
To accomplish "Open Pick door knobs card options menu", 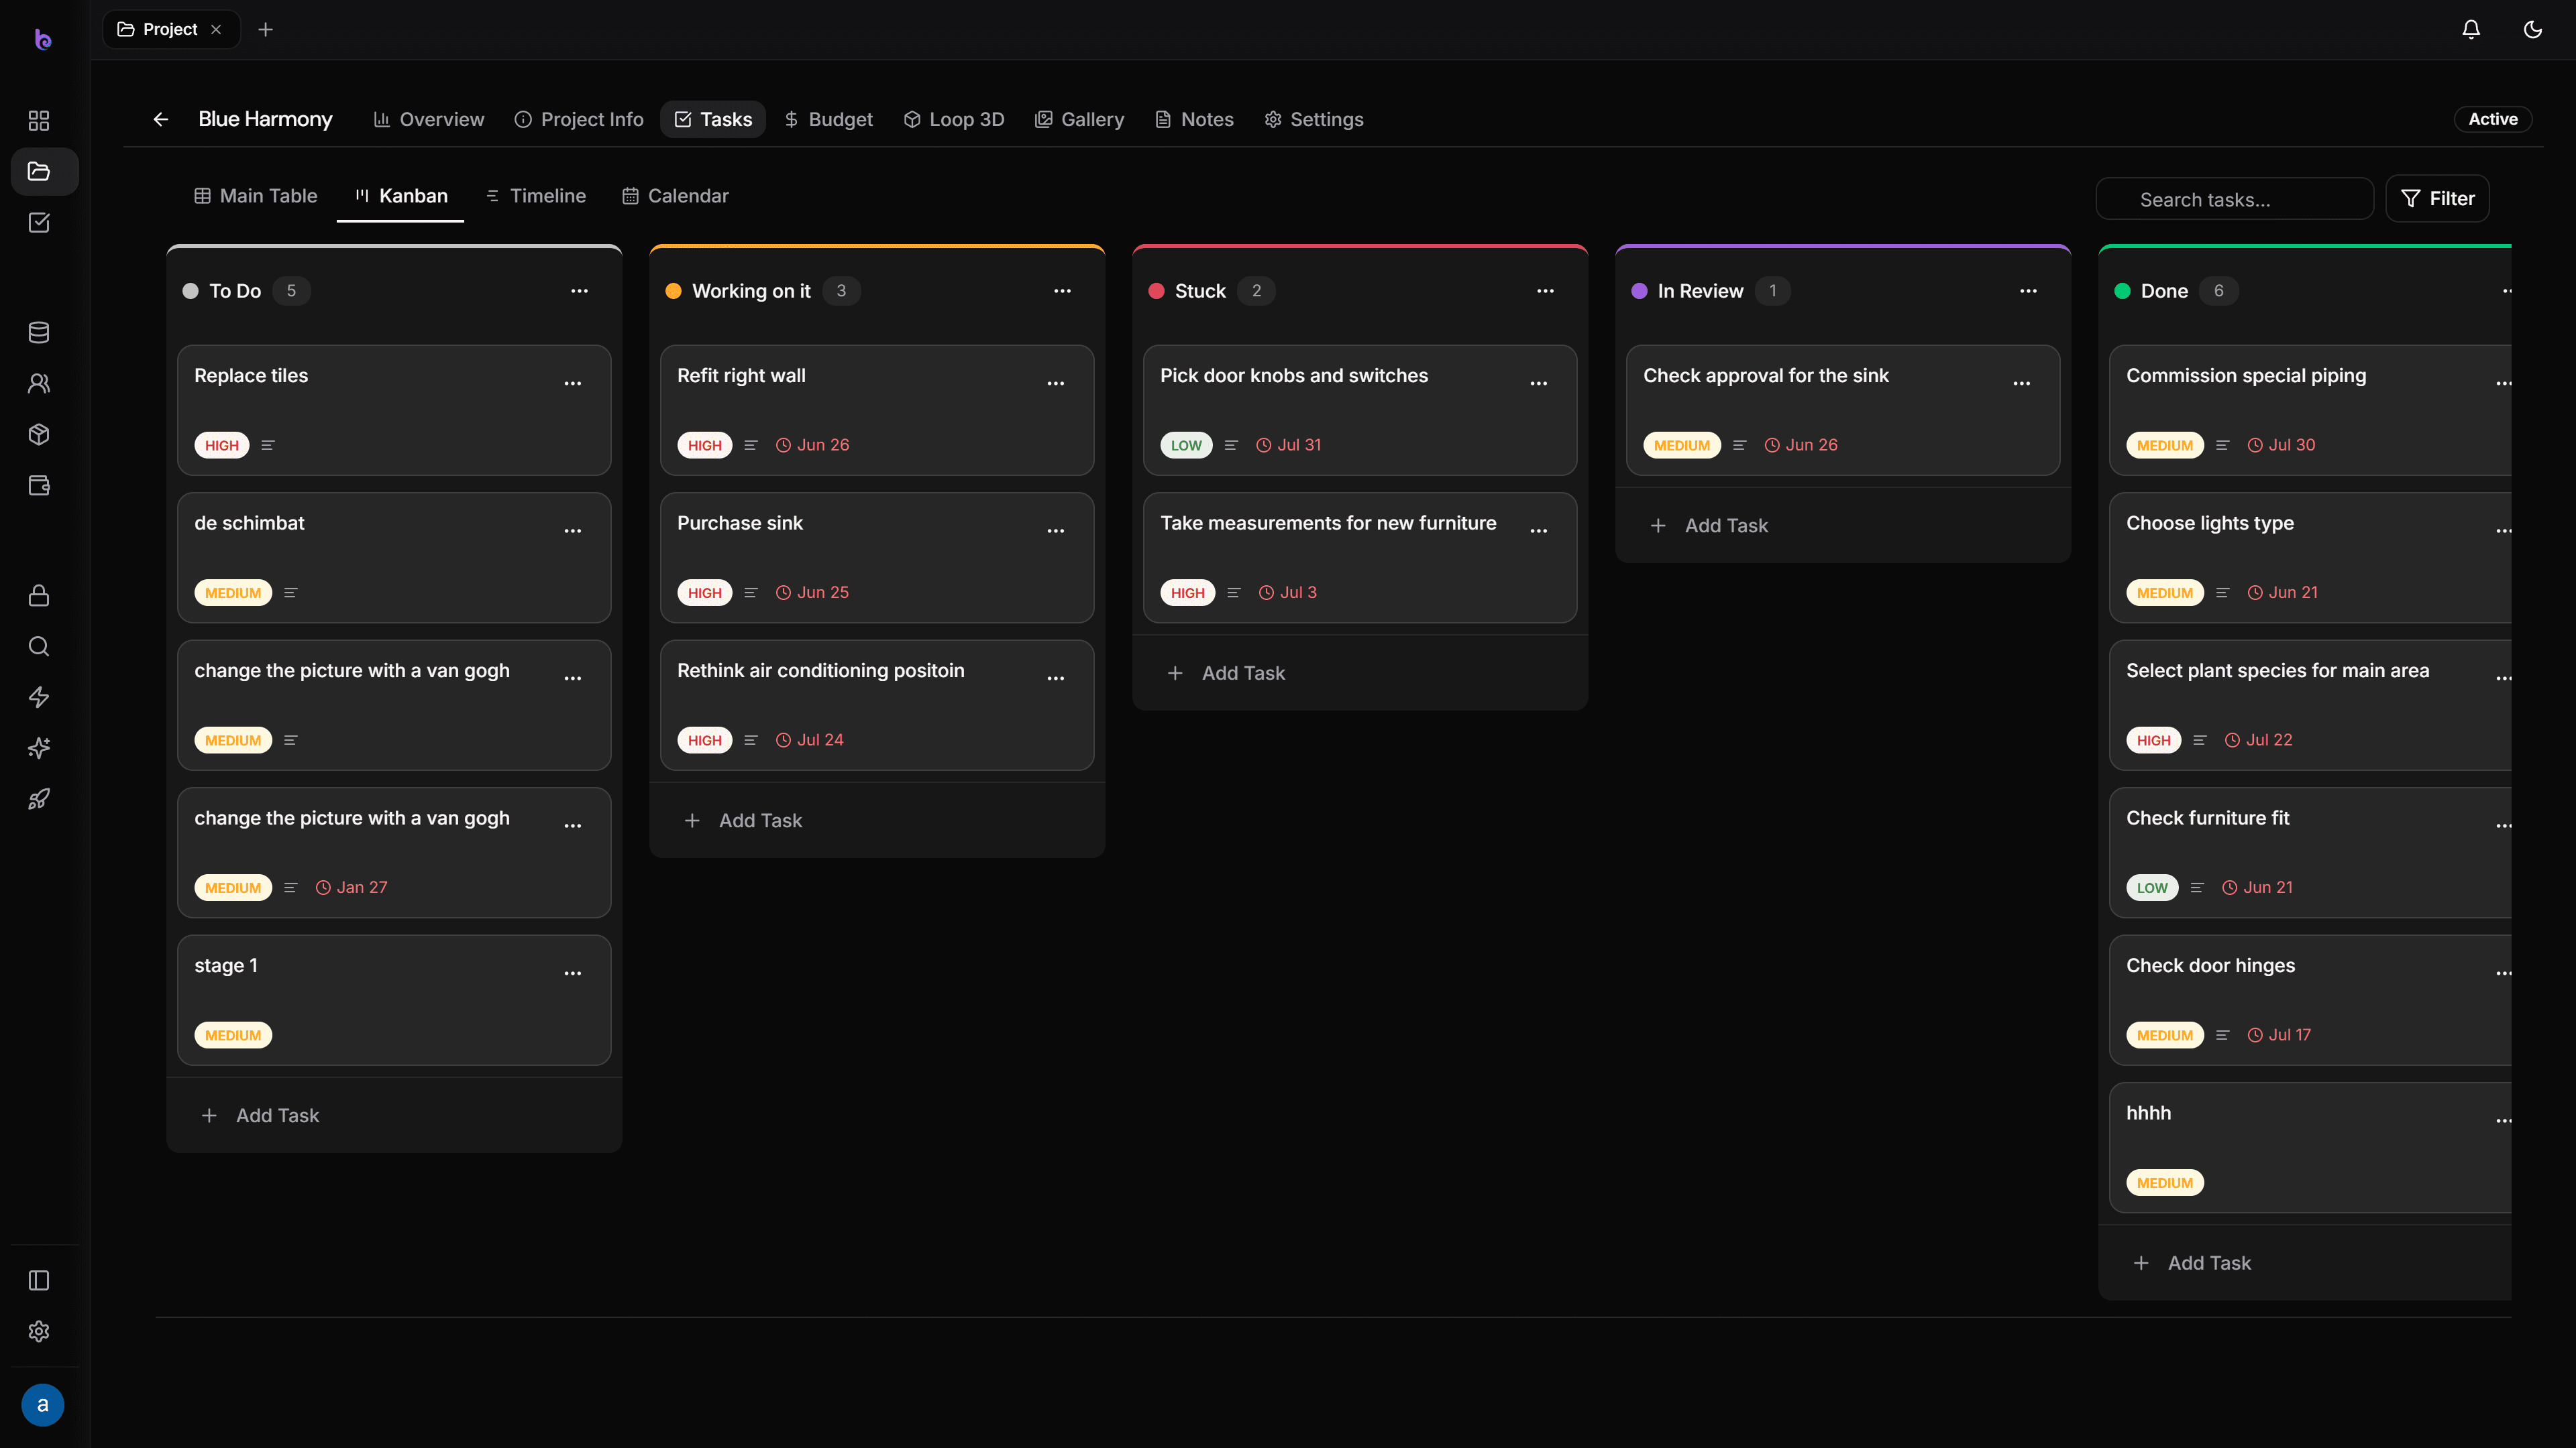I will point(1538,383).
